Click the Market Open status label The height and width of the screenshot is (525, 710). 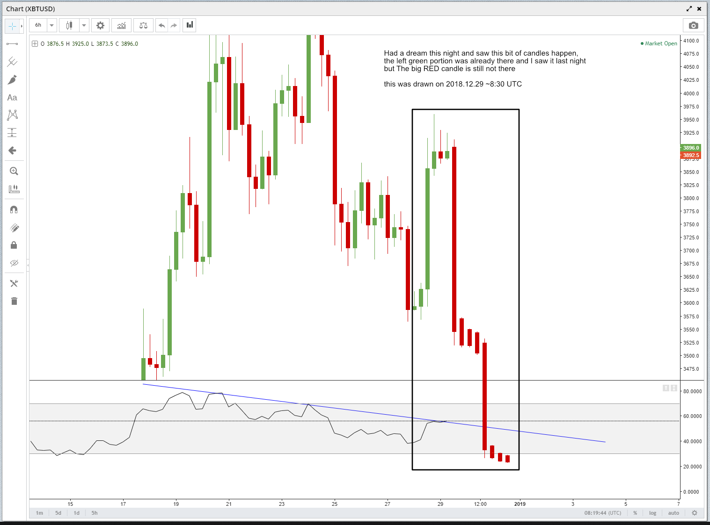pyautogui.click(x=659, y=43)
